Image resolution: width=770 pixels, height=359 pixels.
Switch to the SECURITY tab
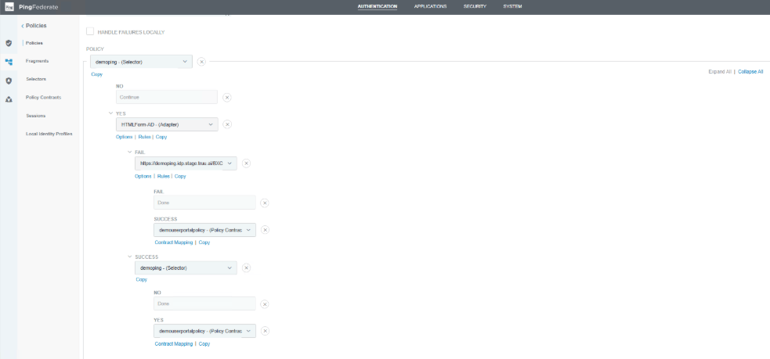(475, 6)
